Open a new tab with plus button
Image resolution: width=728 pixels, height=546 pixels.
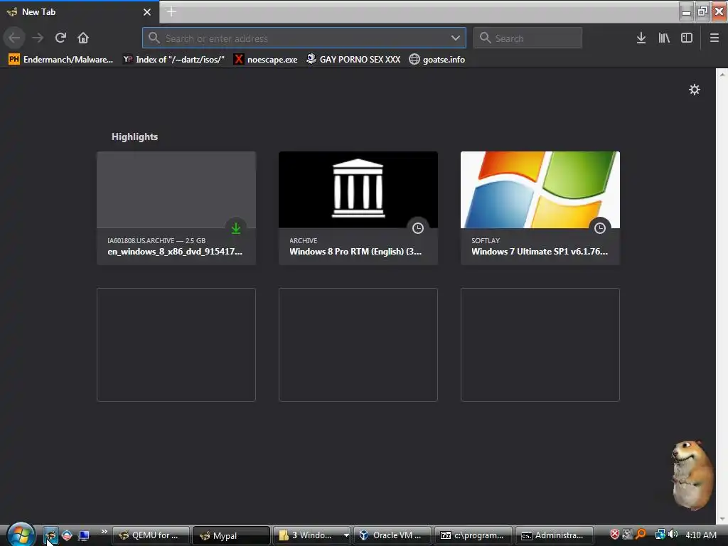pos(171,11)
